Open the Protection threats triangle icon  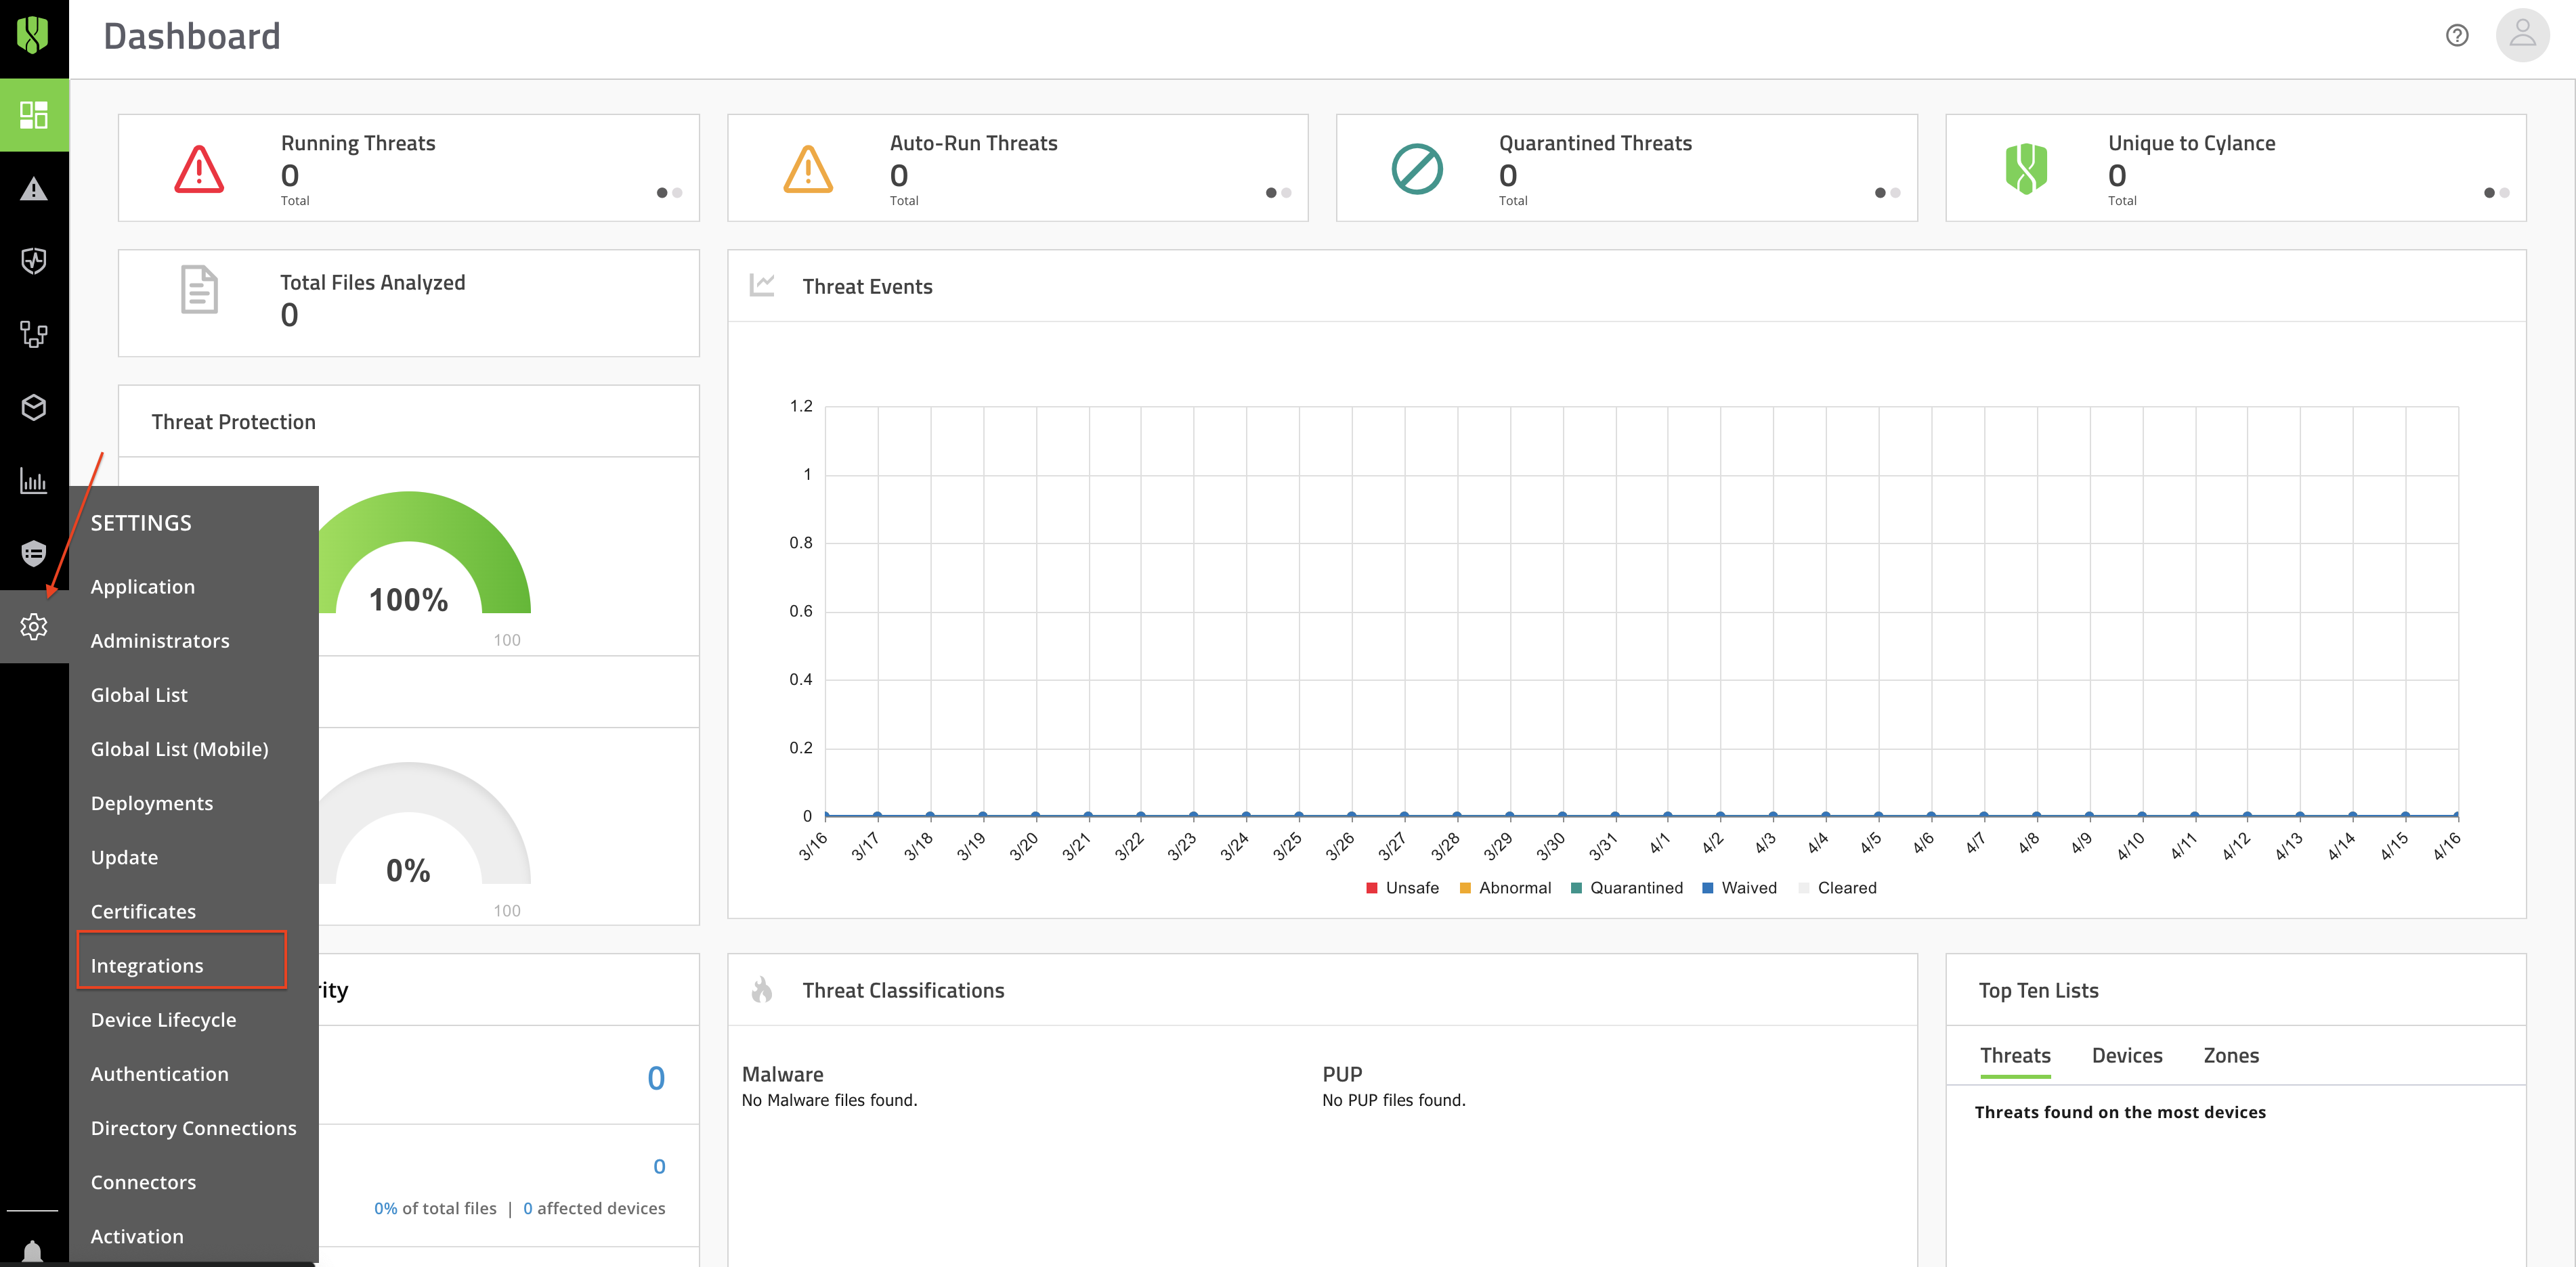pyautogui.click(x=34, y=189)
